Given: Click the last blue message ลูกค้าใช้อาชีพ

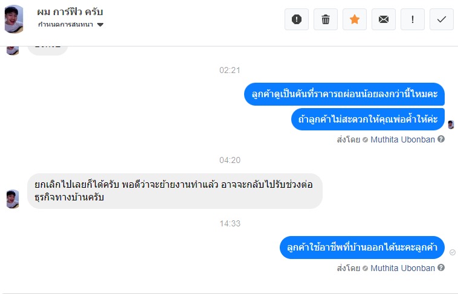Looking at the screenshot, I should click(363, 248).
